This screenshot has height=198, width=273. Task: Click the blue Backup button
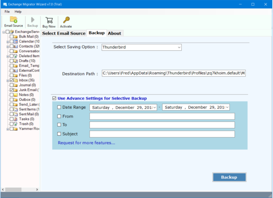coord(229,177)
